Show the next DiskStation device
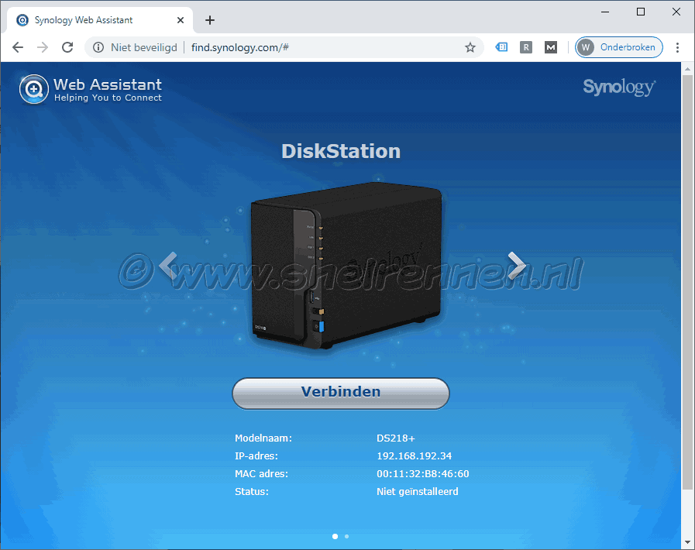 (516, 265)
